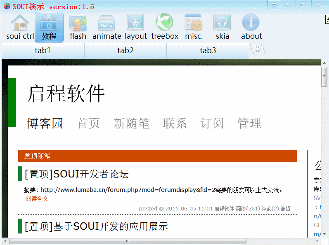329x245 pixels.
Task: Minimize the SOUI demo window
Action: (x=287, y=5)
